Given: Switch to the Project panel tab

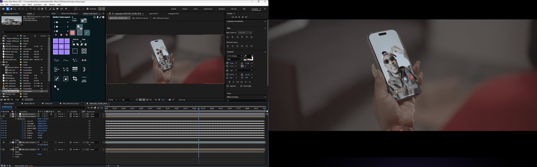Looking at the screenshot, I should click(x=30, y=13).
